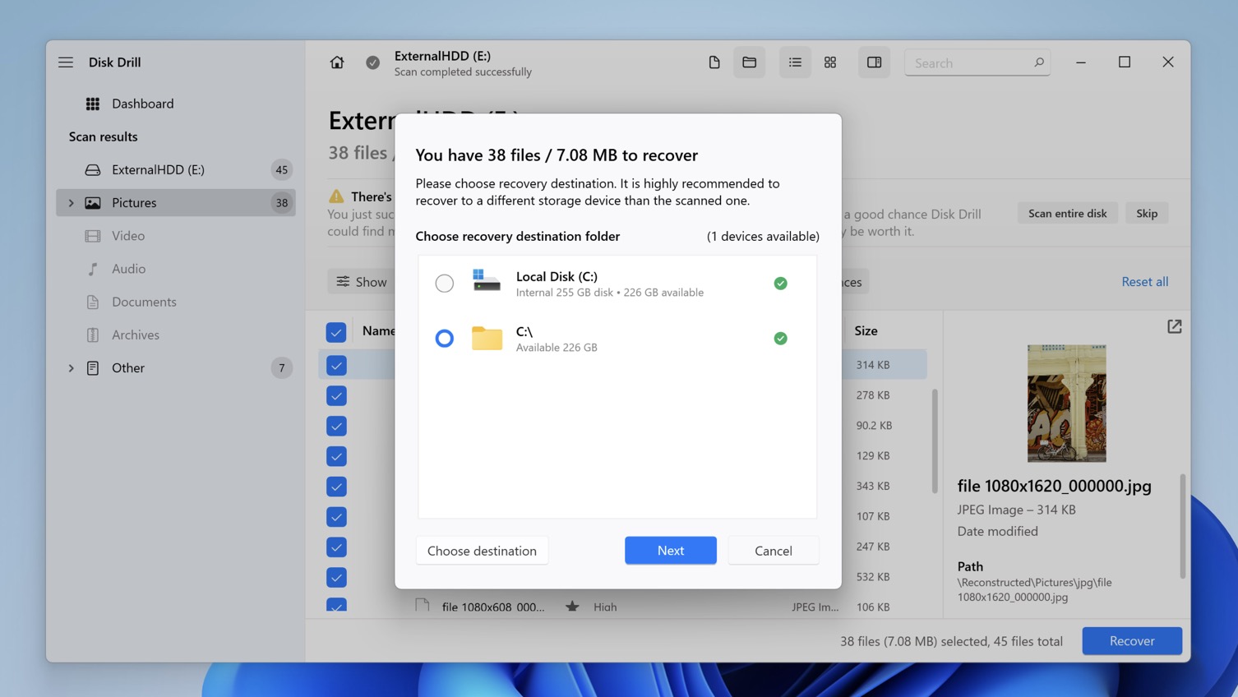Click file name 'file 1080x608 000...'
The image size is (1238, 697).
pos(492,607)
